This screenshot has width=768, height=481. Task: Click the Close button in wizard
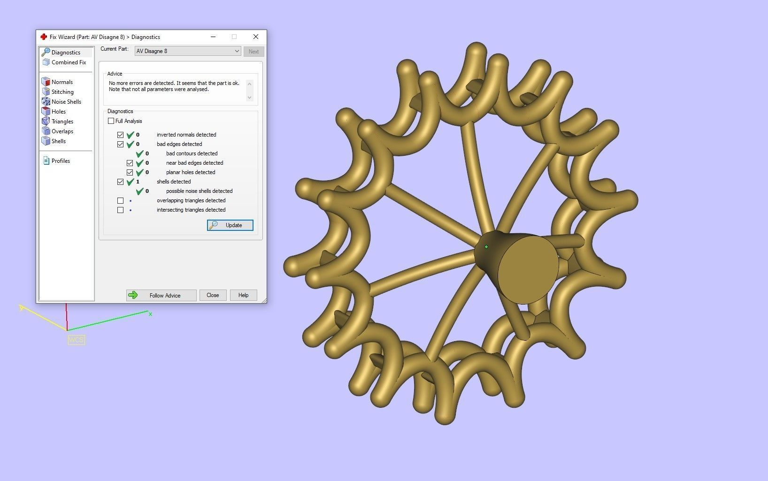(x=213, y=295)
